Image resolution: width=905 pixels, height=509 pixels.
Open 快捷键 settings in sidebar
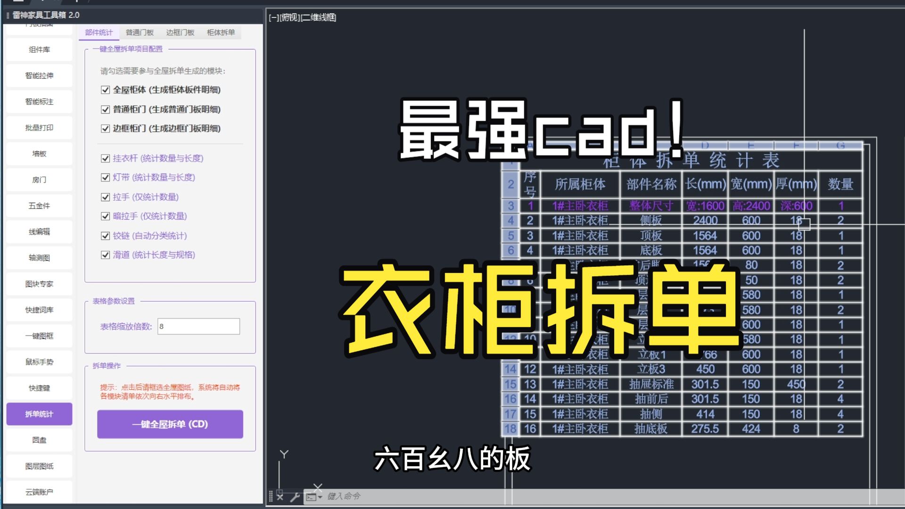coord(40,388)
